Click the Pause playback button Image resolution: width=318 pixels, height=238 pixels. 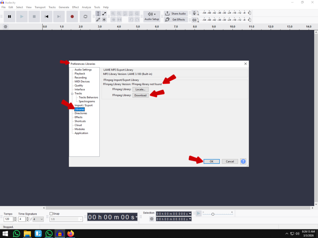pyautogui.click(x=10, y=16)
